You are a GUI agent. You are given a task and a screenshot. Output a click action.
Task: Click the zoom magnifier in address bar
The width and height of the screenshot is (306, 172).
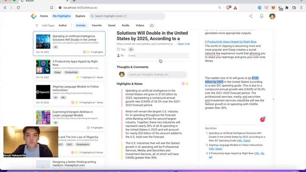coord(219,8)
